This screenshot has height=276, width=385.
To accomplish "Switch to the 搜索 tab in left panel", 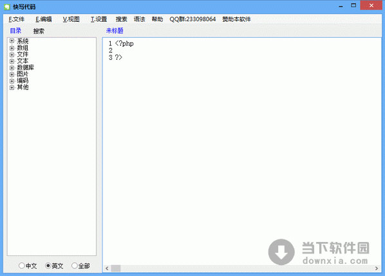I will pyautogui.click(x=39, y=31).
